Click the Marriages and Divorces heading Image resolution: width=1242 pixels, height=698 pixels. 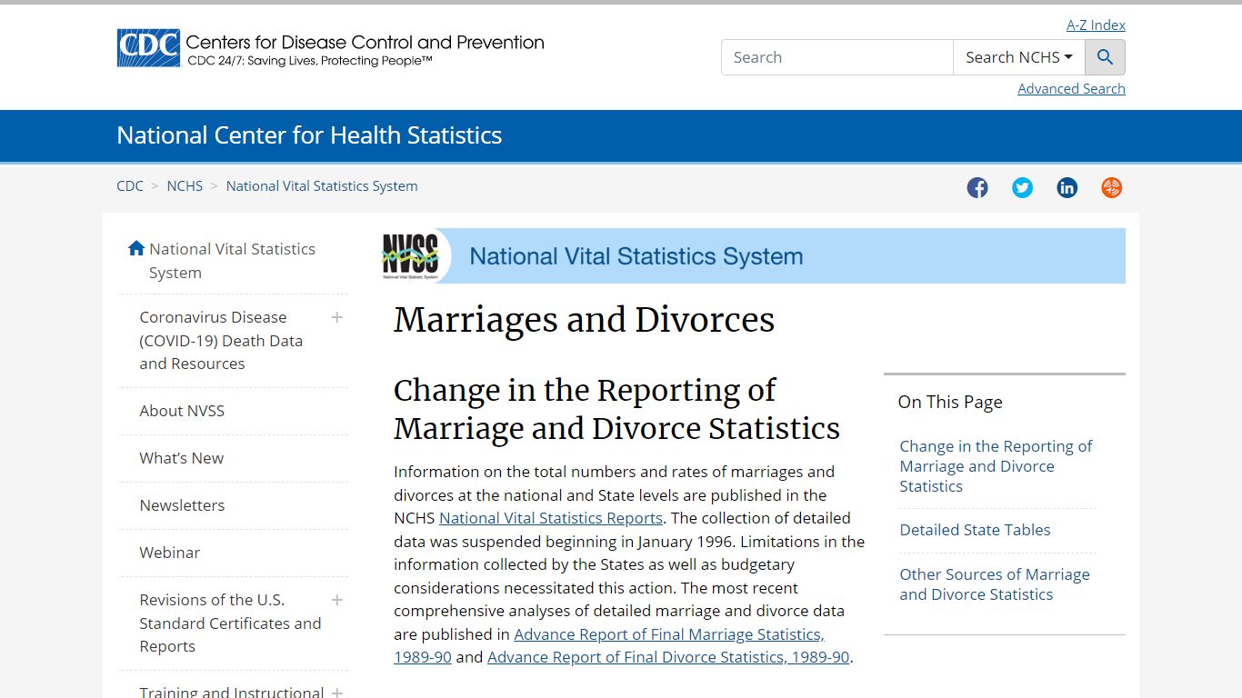(584, 320)
